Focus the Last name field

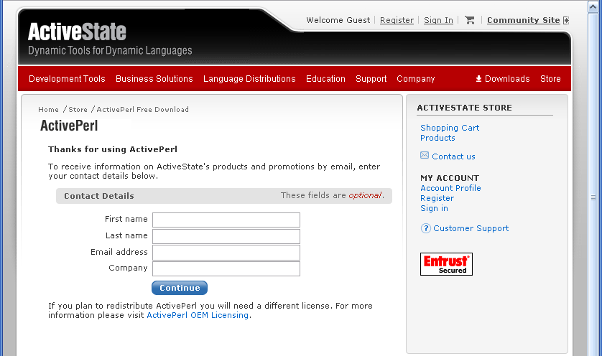point(226,236)
